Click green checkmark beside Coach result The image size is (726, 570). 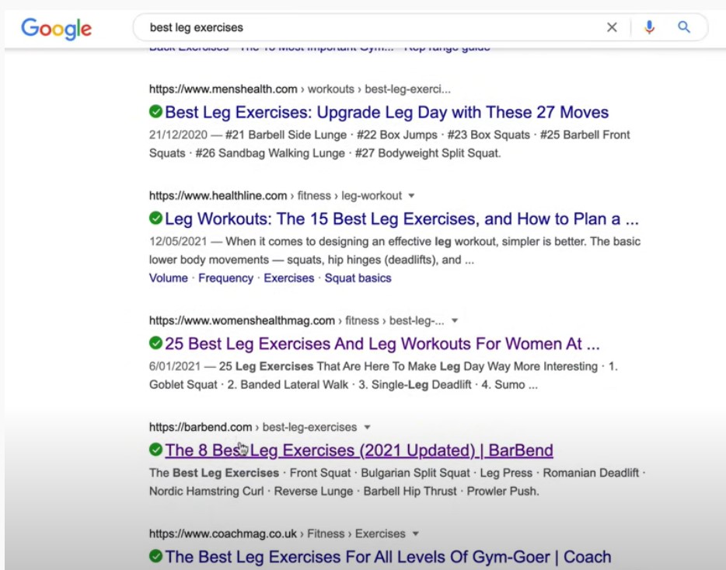155,556
